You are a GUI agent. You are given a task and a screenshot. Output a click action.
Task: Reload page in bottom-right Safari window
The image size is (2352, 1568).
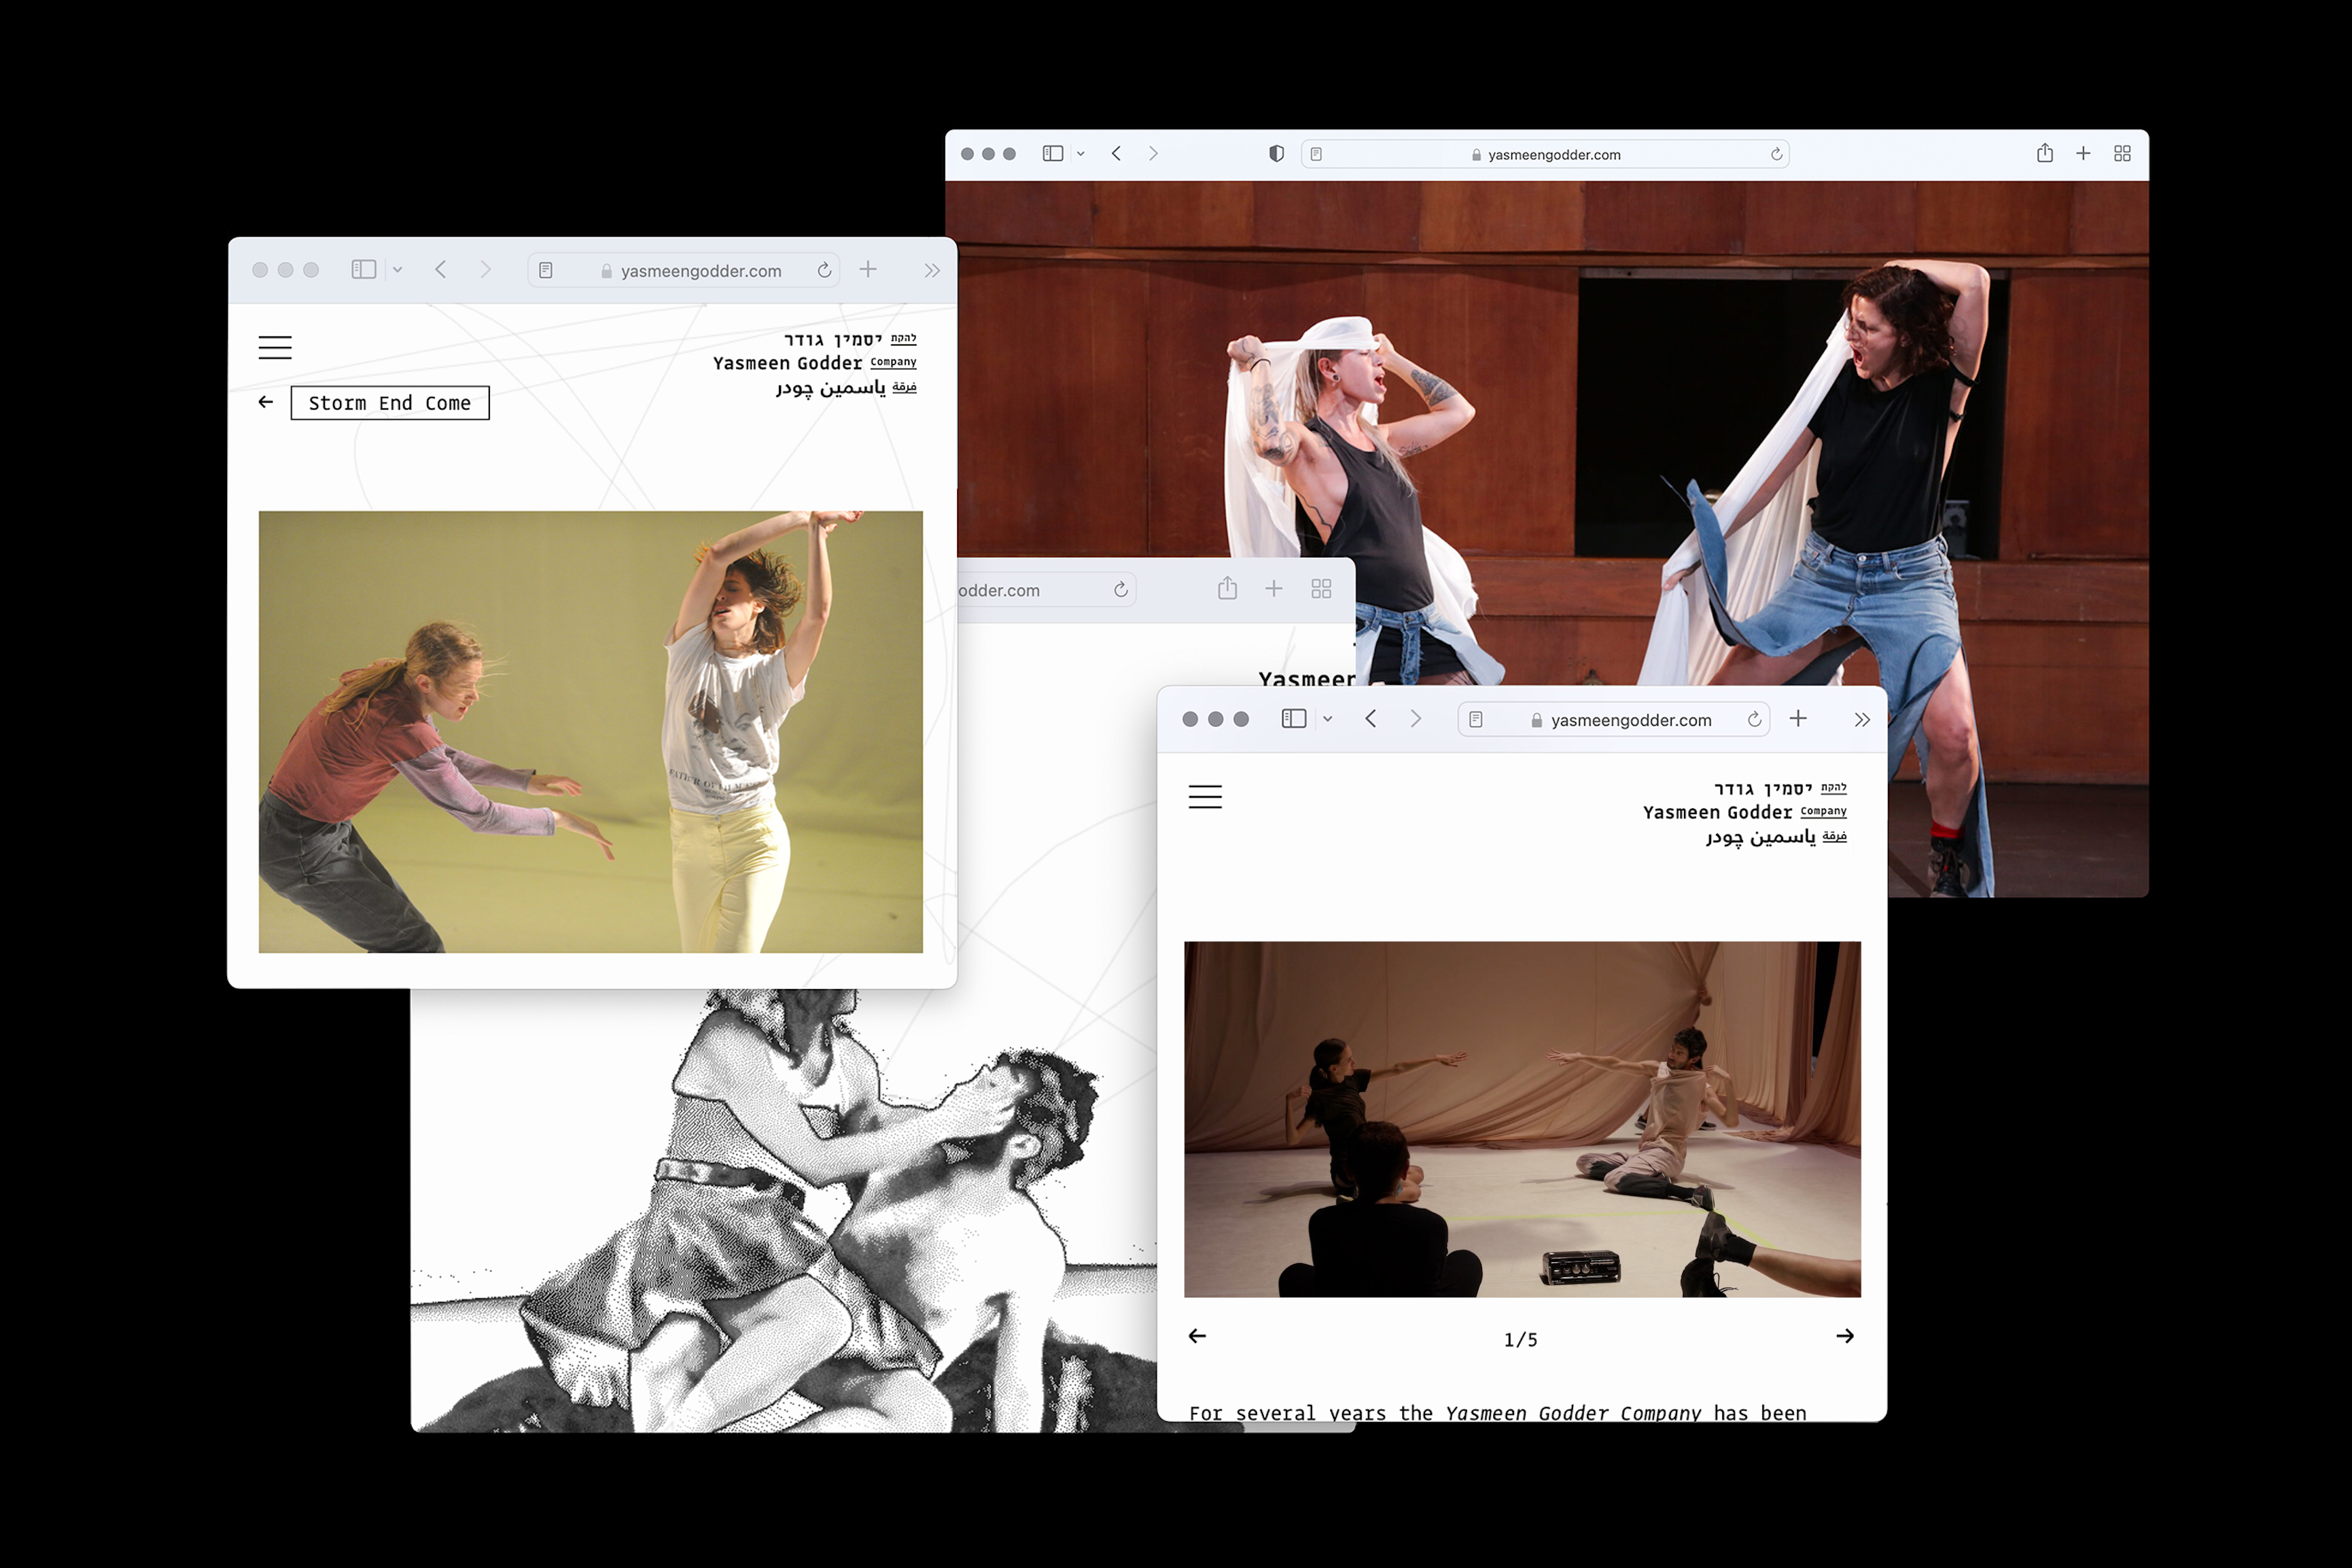1754,719
